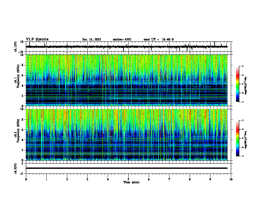Click the ch.1 spectrogram color scale bar
Image resolution: width=260 pixels, height=201 pixels.
pos(238,84)
